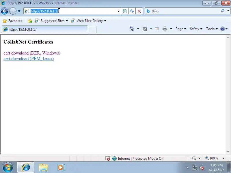Image resolution: width=231 pixels, height=173 pixels.
Task: Click cert download (PEM, Linux) link
Action: [29, 59]
